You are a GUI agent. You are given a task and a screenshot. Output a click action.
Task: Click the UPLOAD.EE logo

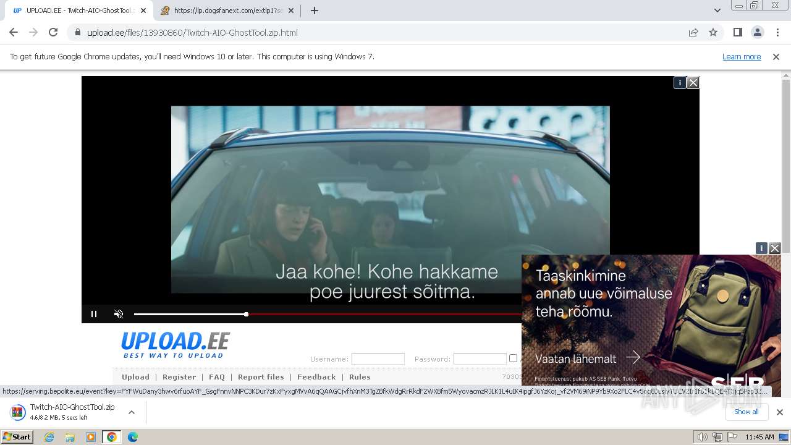coord(176,344)
